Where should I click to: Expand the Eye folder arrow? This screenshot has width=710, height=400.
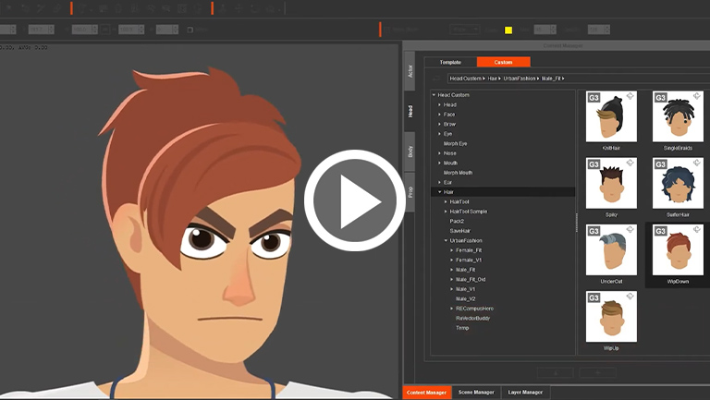(x=440, y=134)
